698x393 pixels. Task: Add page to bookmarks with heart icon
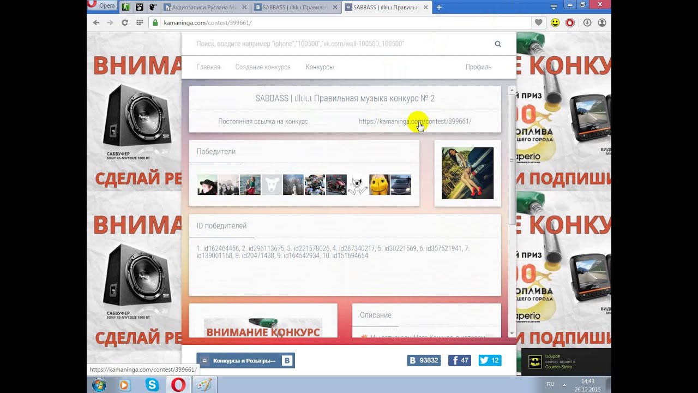click(539, 22)
